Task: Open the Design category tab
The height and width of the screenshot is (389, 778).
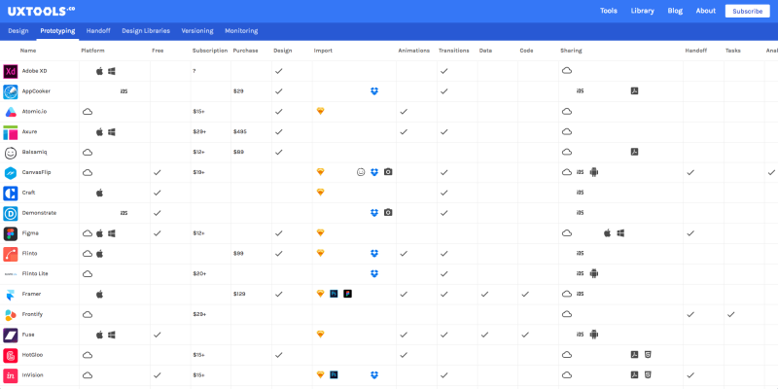Action: (x=18, y=31)
